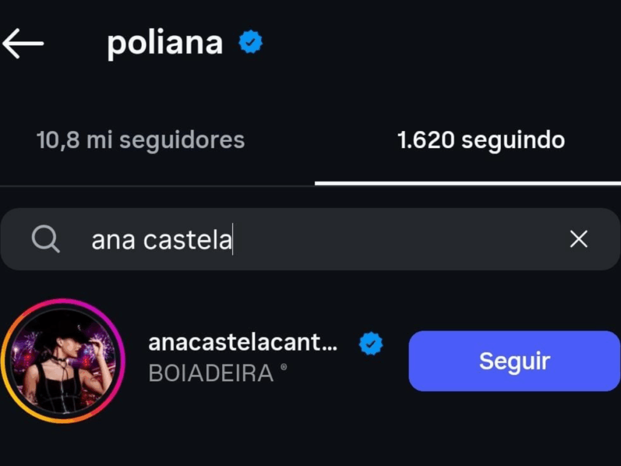Click inside the search input field
Image resolution: width=621 pixels, height=466 pixels.
303,239
